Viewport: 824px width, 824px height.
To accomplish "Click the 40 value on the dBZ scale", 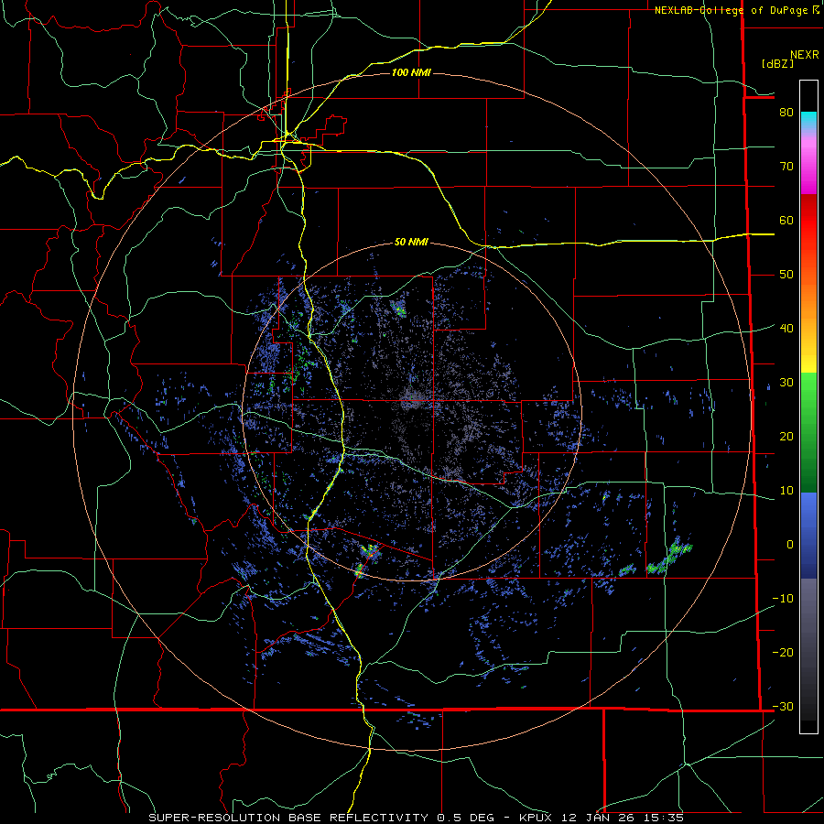I will 786,328.
